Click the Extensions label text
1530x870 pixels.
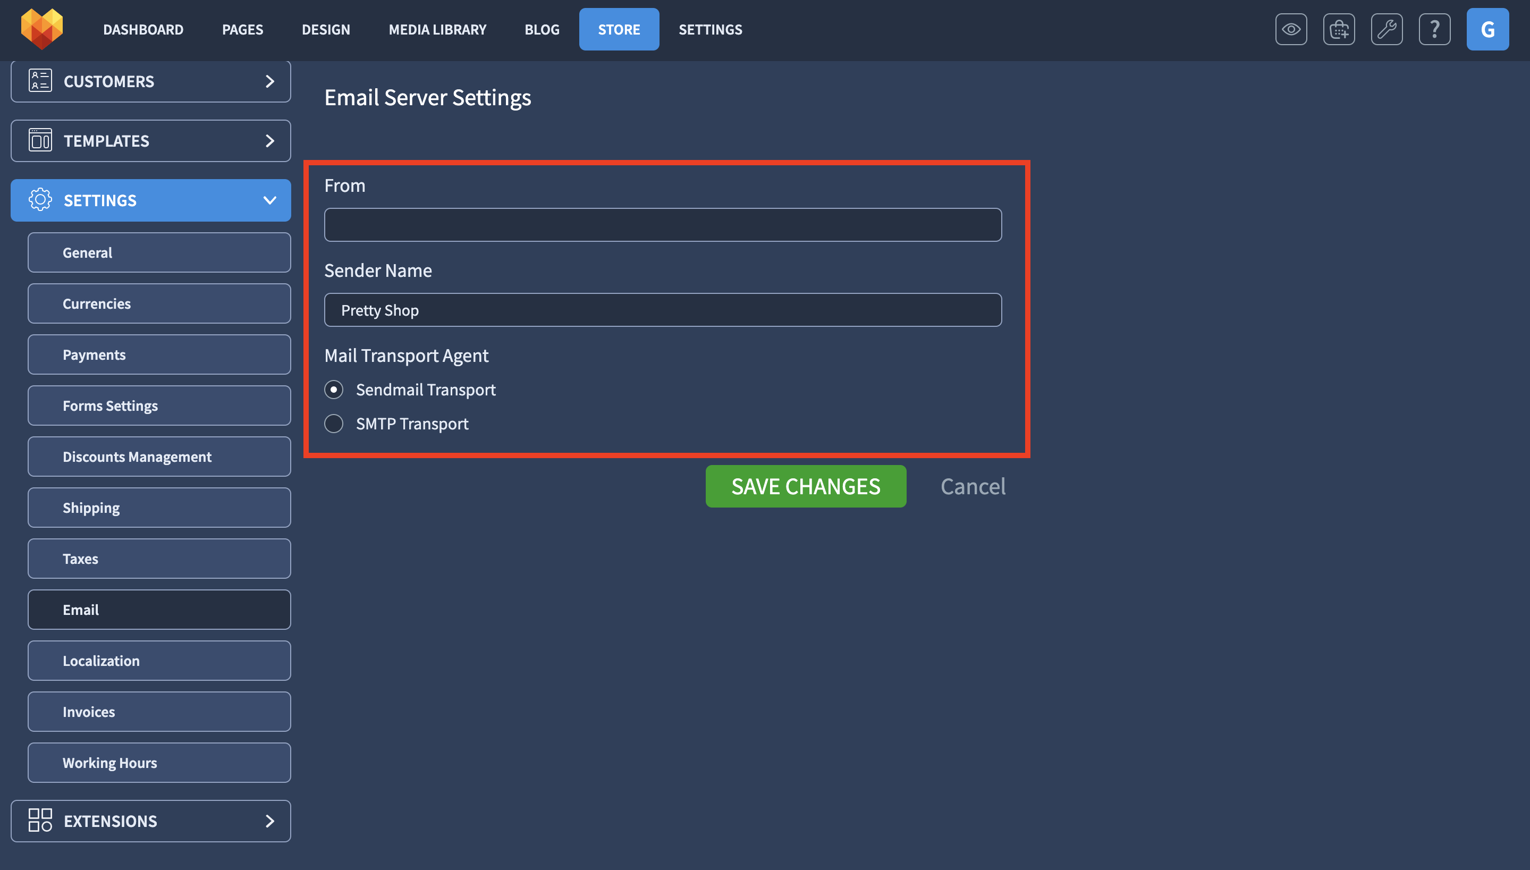tap(111, 821)
